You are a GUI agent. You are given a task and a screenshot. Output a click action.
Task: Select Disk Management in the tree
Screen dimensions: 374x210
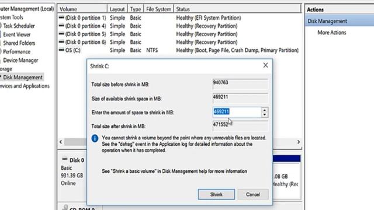pos(23,78)
